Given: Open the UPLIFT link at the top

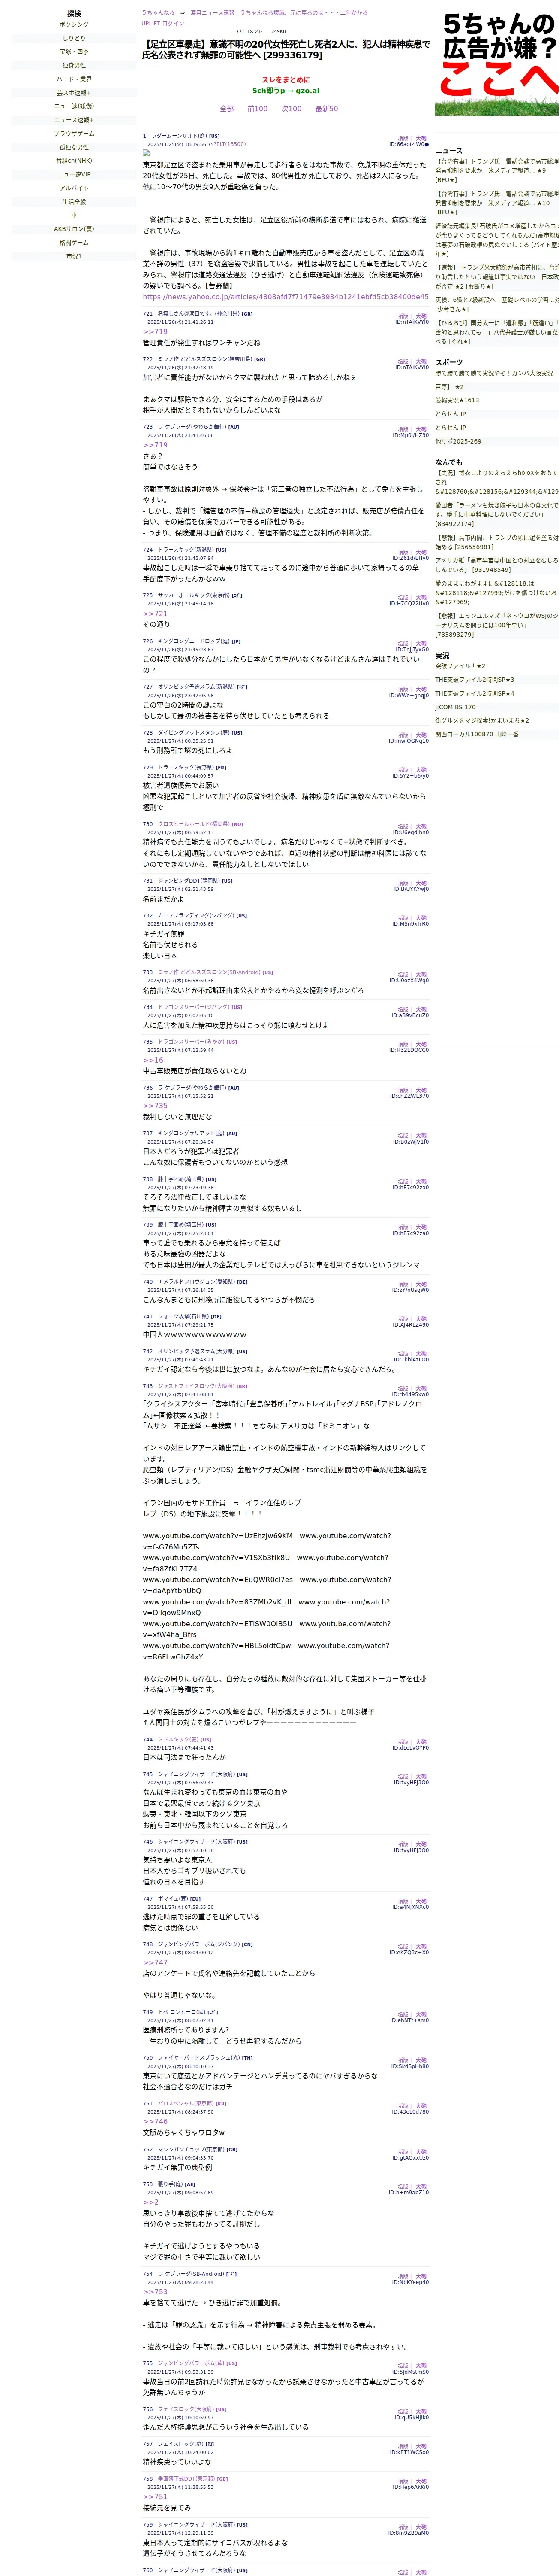Looking at the screenshot, I should click(151, 23).
